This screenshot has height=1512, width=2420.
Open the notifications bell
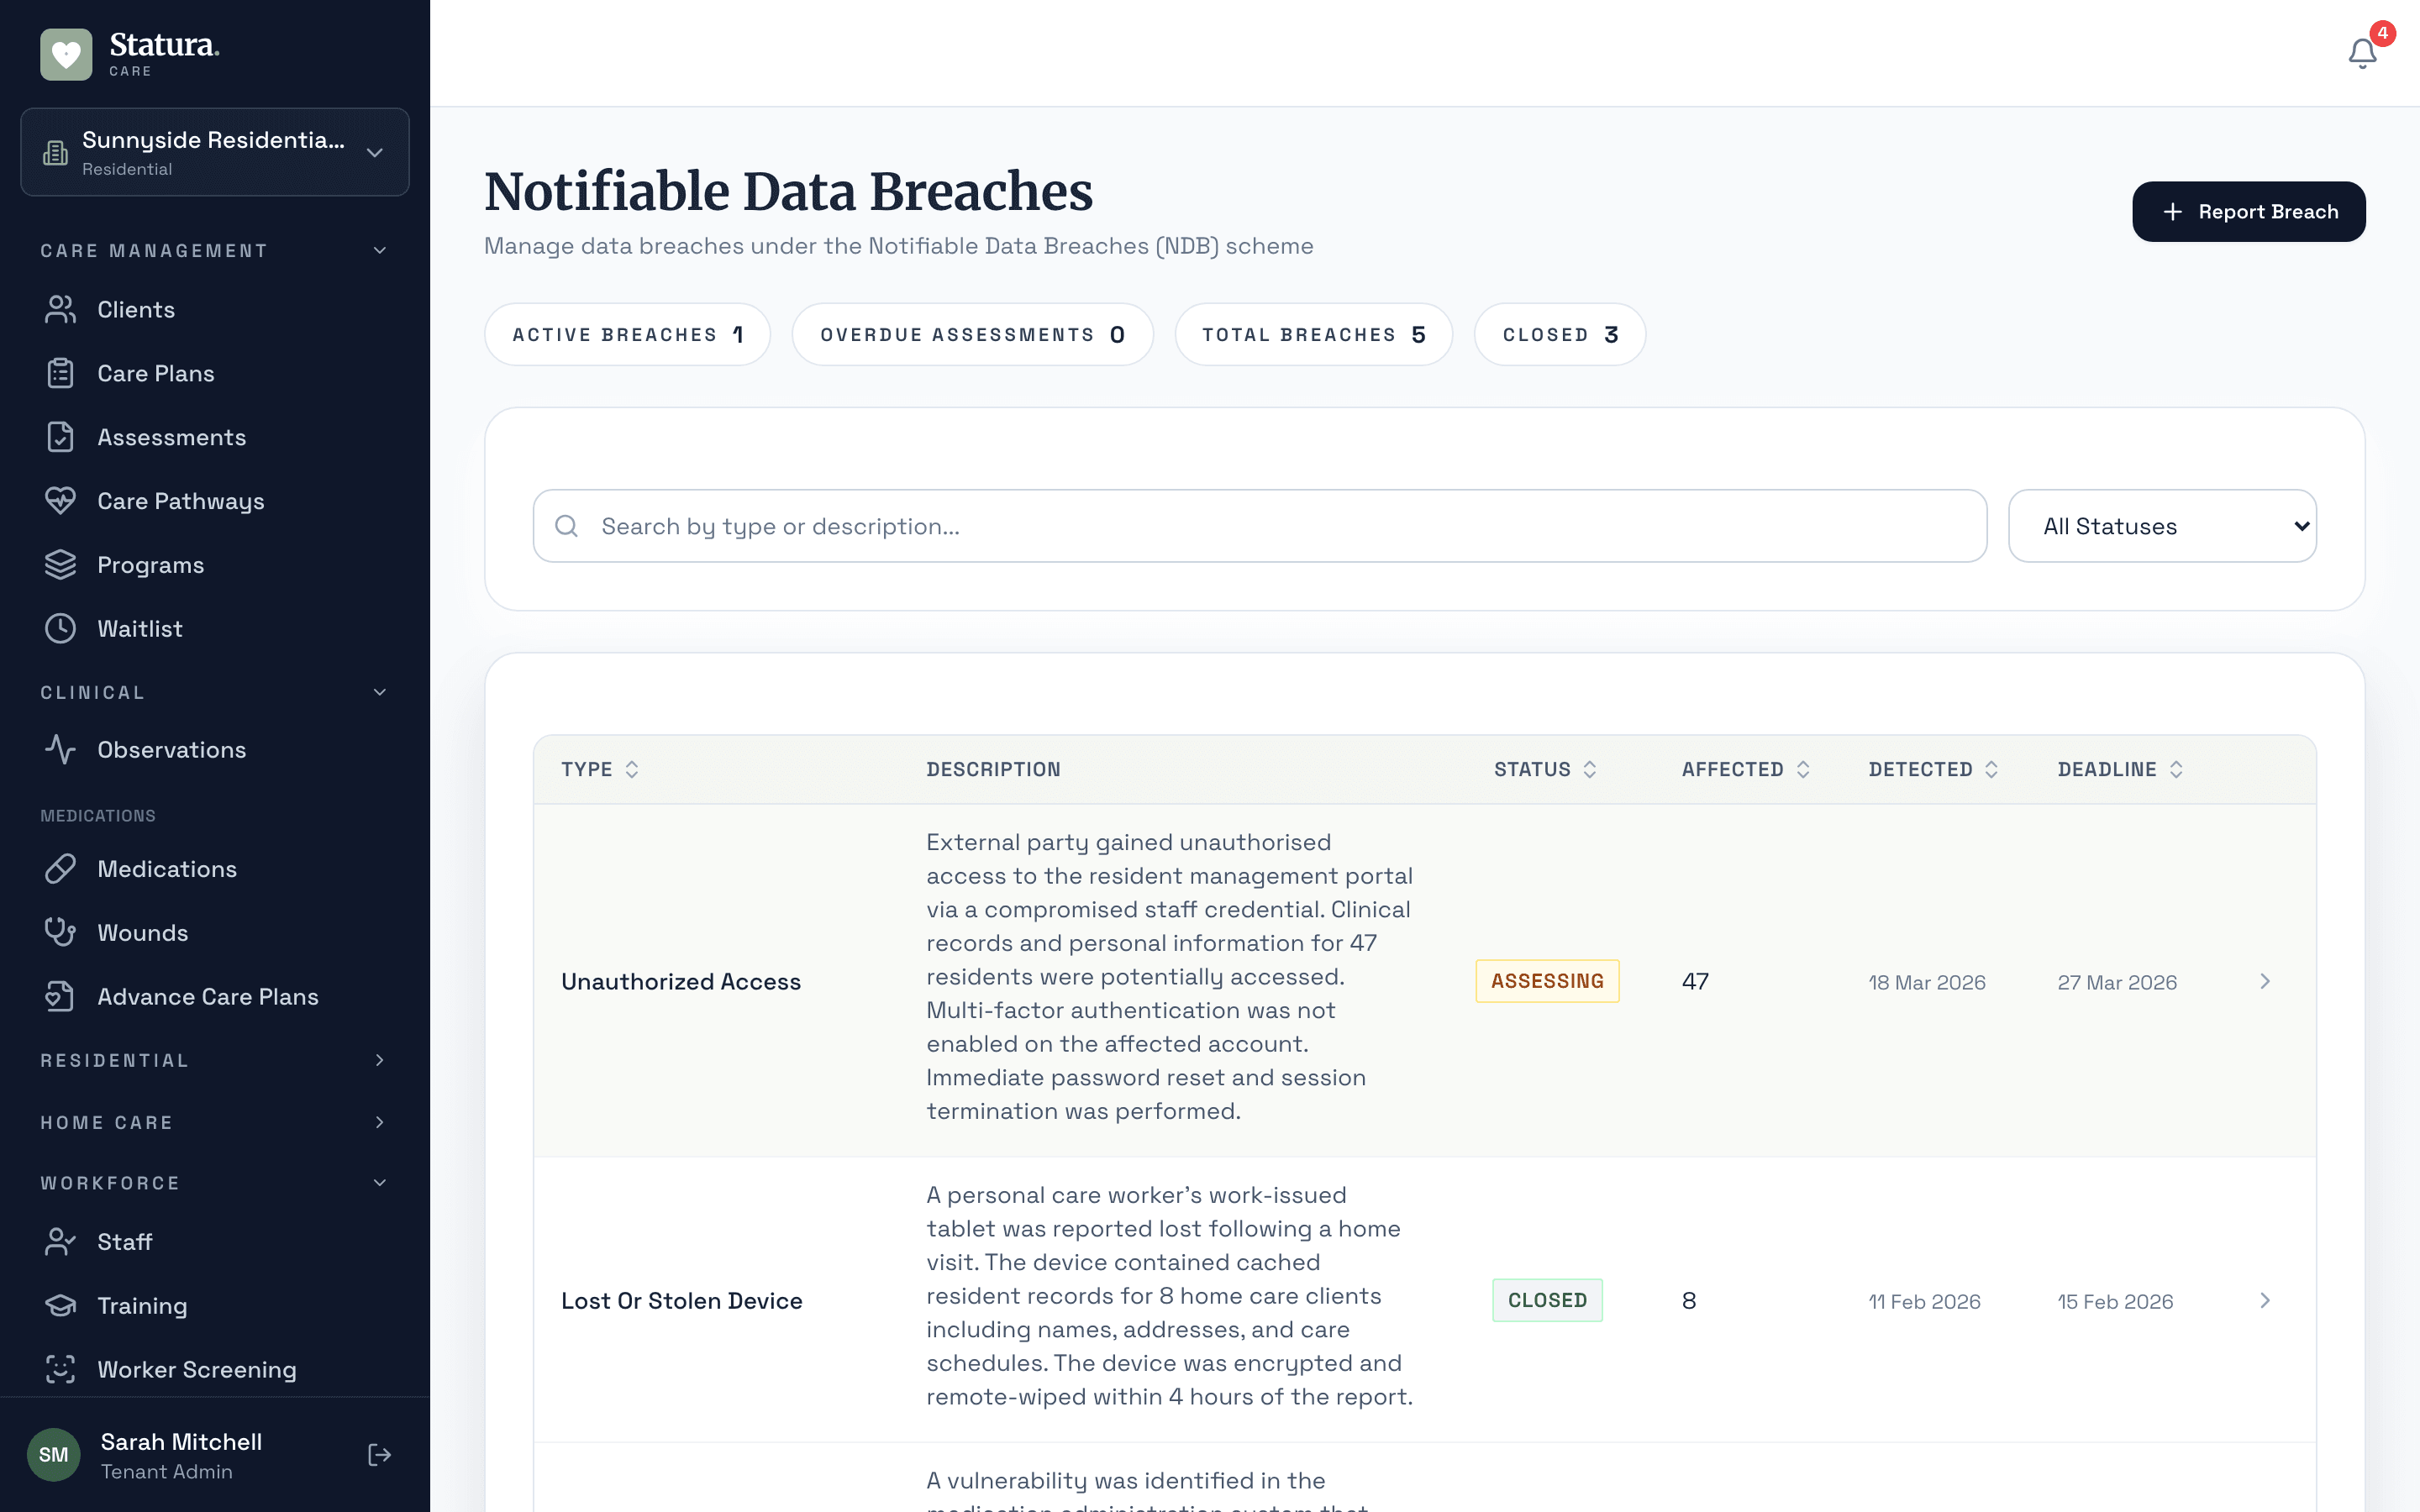point(2362,53)
